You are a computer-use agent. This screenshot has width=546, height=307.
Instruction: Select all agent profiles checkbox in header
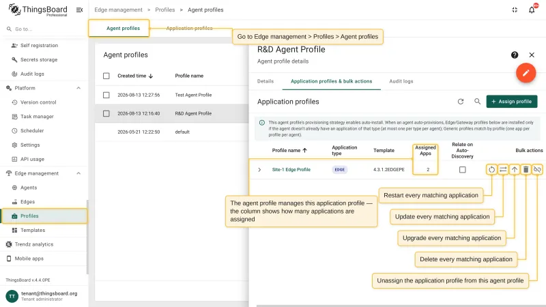(106, 76)
